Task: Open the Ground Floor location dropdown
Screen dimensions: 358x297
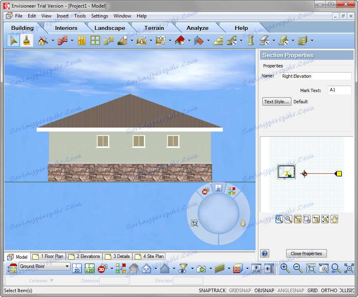Action: point(67,266)
